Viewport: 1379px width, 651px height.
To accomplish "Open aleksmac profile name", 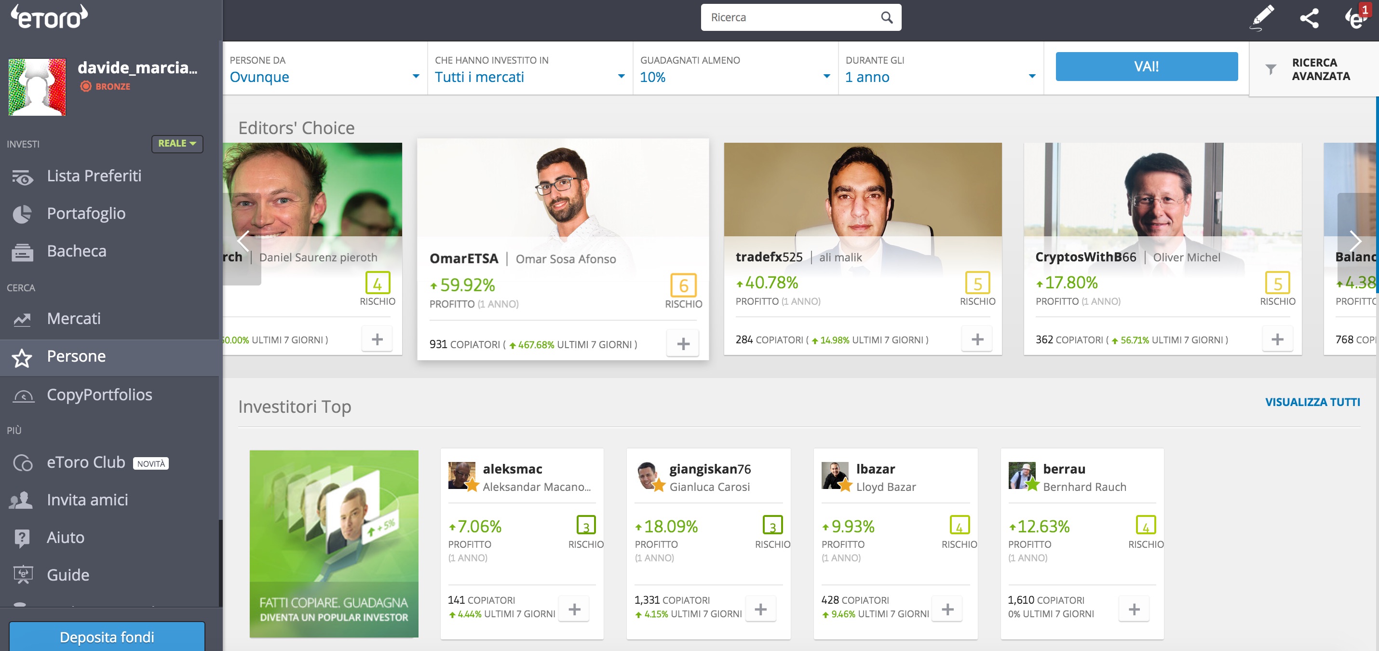I will [x=513, y=469].
